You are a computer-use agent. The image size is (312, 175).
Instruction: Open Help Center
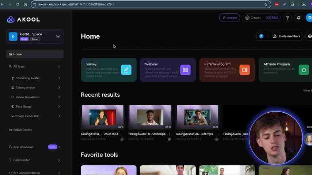[22, 160]
